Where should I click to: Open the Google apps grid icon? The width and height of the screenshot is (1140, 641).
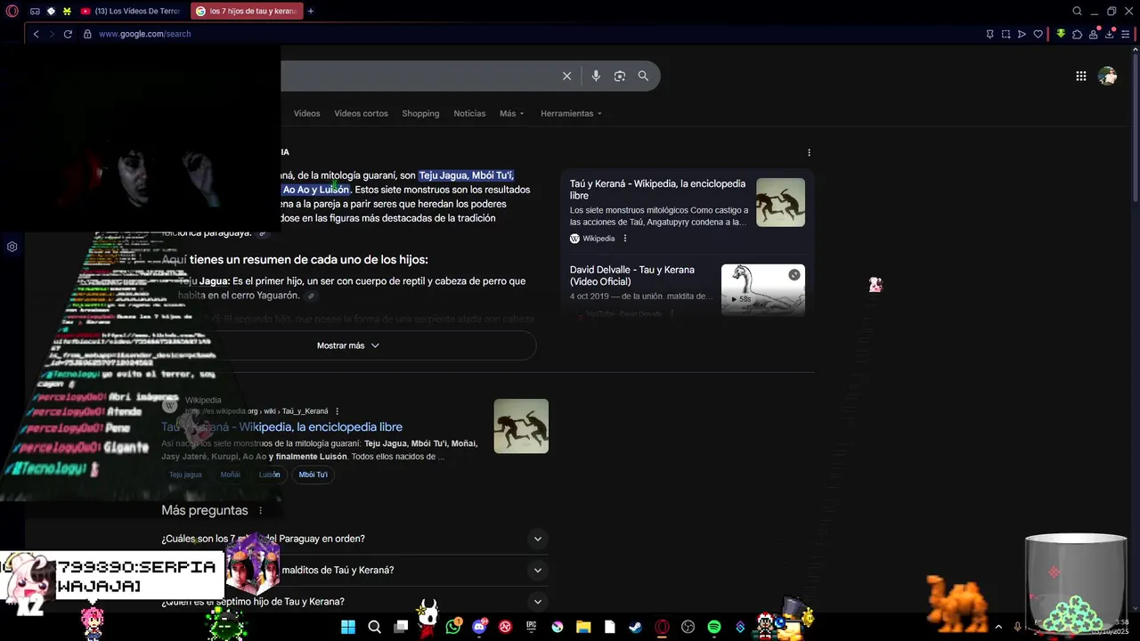(1080, 77)
